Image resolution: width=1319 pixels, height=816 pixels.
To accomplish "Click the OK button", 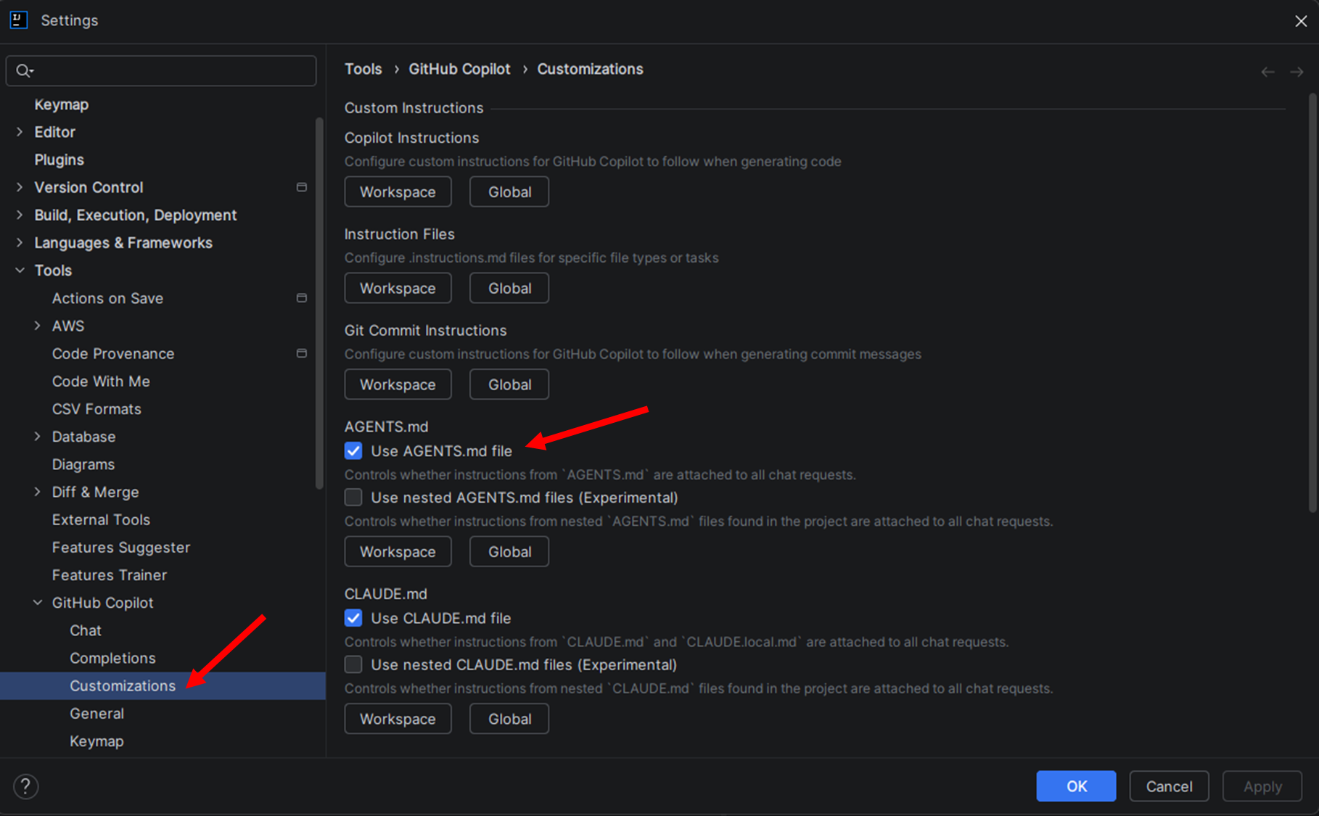I will point(1076,786).
